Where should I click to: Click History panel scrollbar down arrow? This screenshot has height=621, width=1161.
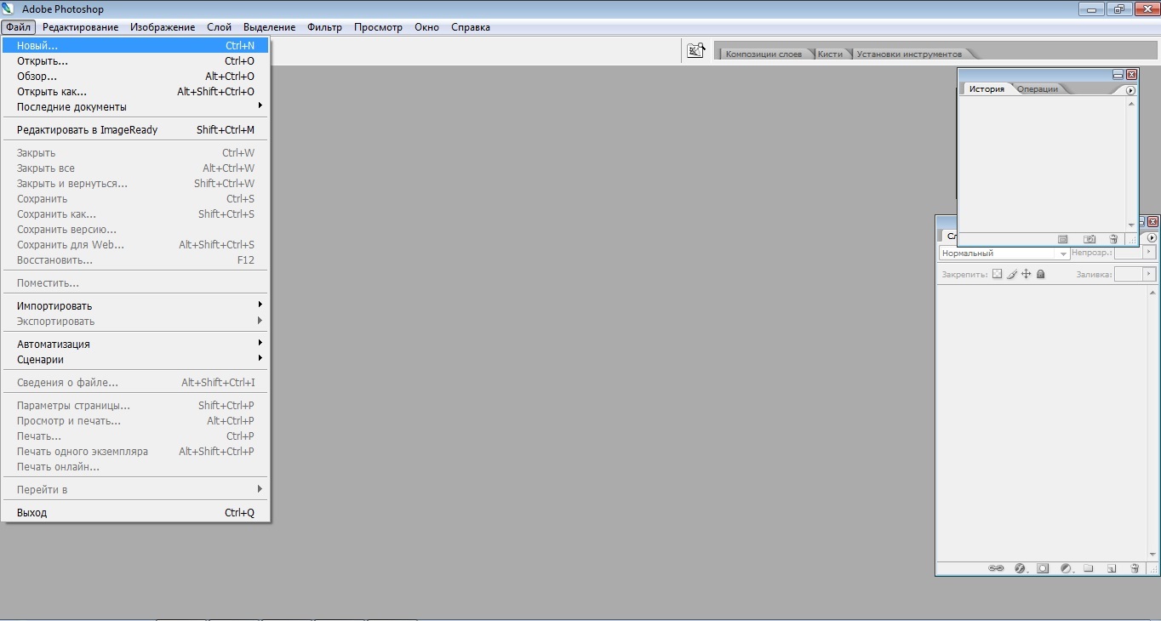coord(1131,225)
